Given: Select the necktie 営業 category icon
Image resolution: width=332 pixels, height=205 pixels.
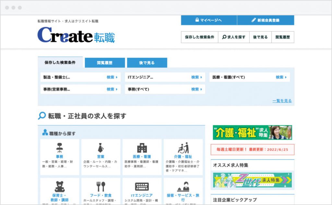Looking at the screenshot, I should pos(101,148).
